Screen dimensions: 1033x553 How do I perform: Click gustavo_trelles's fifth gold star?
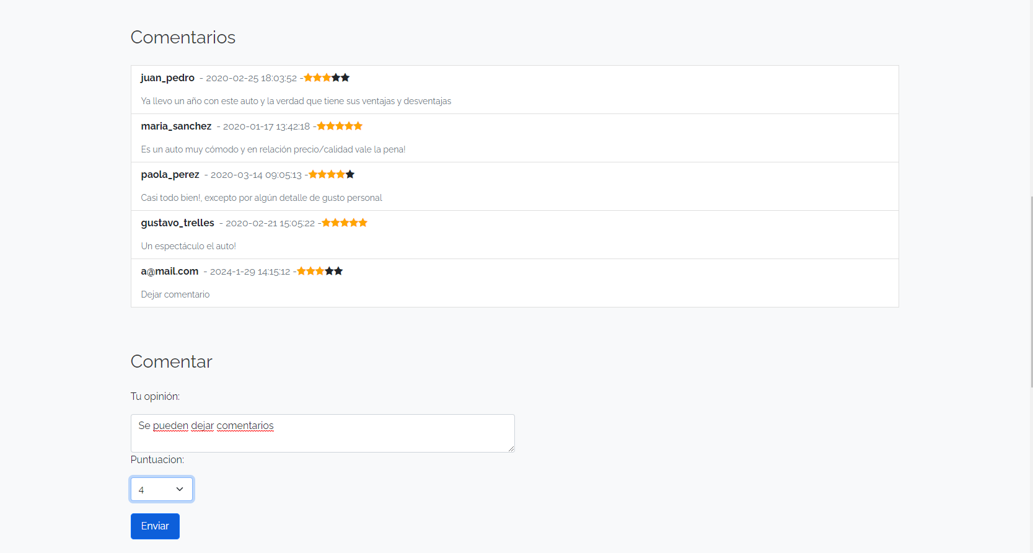click(363, 223)
